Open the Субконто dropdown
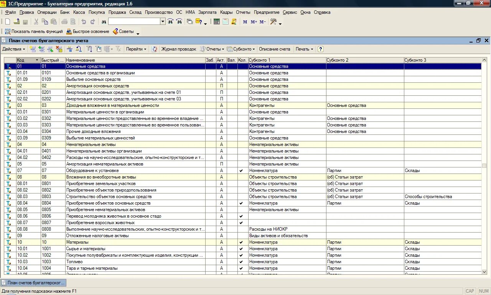This screenshot has width=491, height=295. click(241, 49)
